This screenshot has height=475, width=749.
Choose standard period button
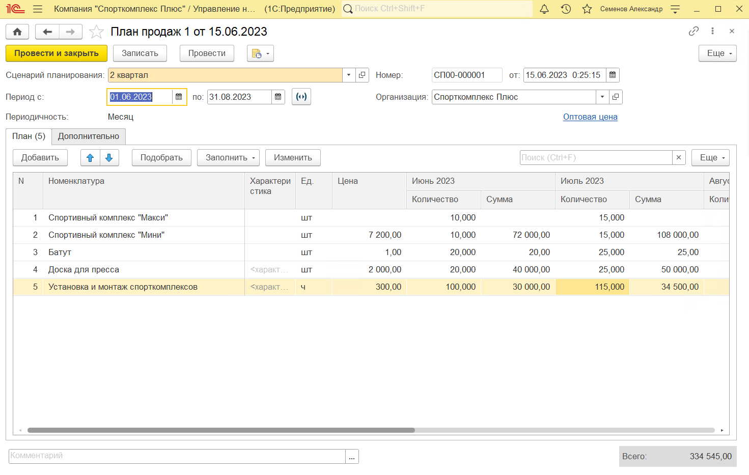[301, 97]
